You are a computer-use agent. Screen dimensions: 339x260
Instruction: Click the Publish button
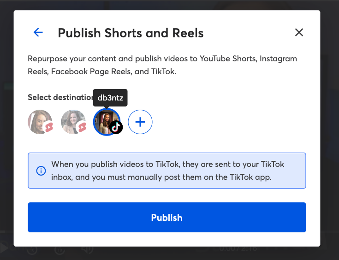coord(167,217)
